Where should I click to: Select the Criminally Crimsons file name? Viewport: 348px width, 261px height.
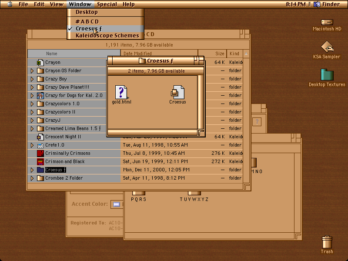click(68, 154)
